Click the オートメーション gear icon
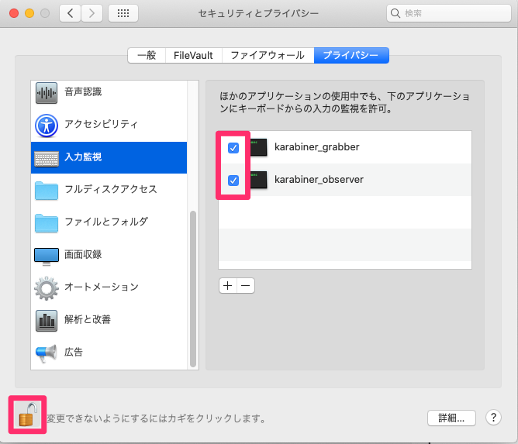518x444 pixels. (47, 288)
